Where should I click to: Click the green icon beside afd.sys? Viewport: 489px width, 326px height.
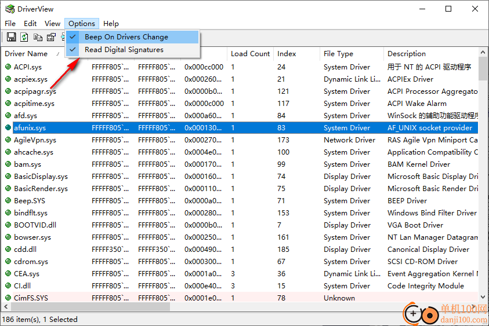click(x=9, y=115)
